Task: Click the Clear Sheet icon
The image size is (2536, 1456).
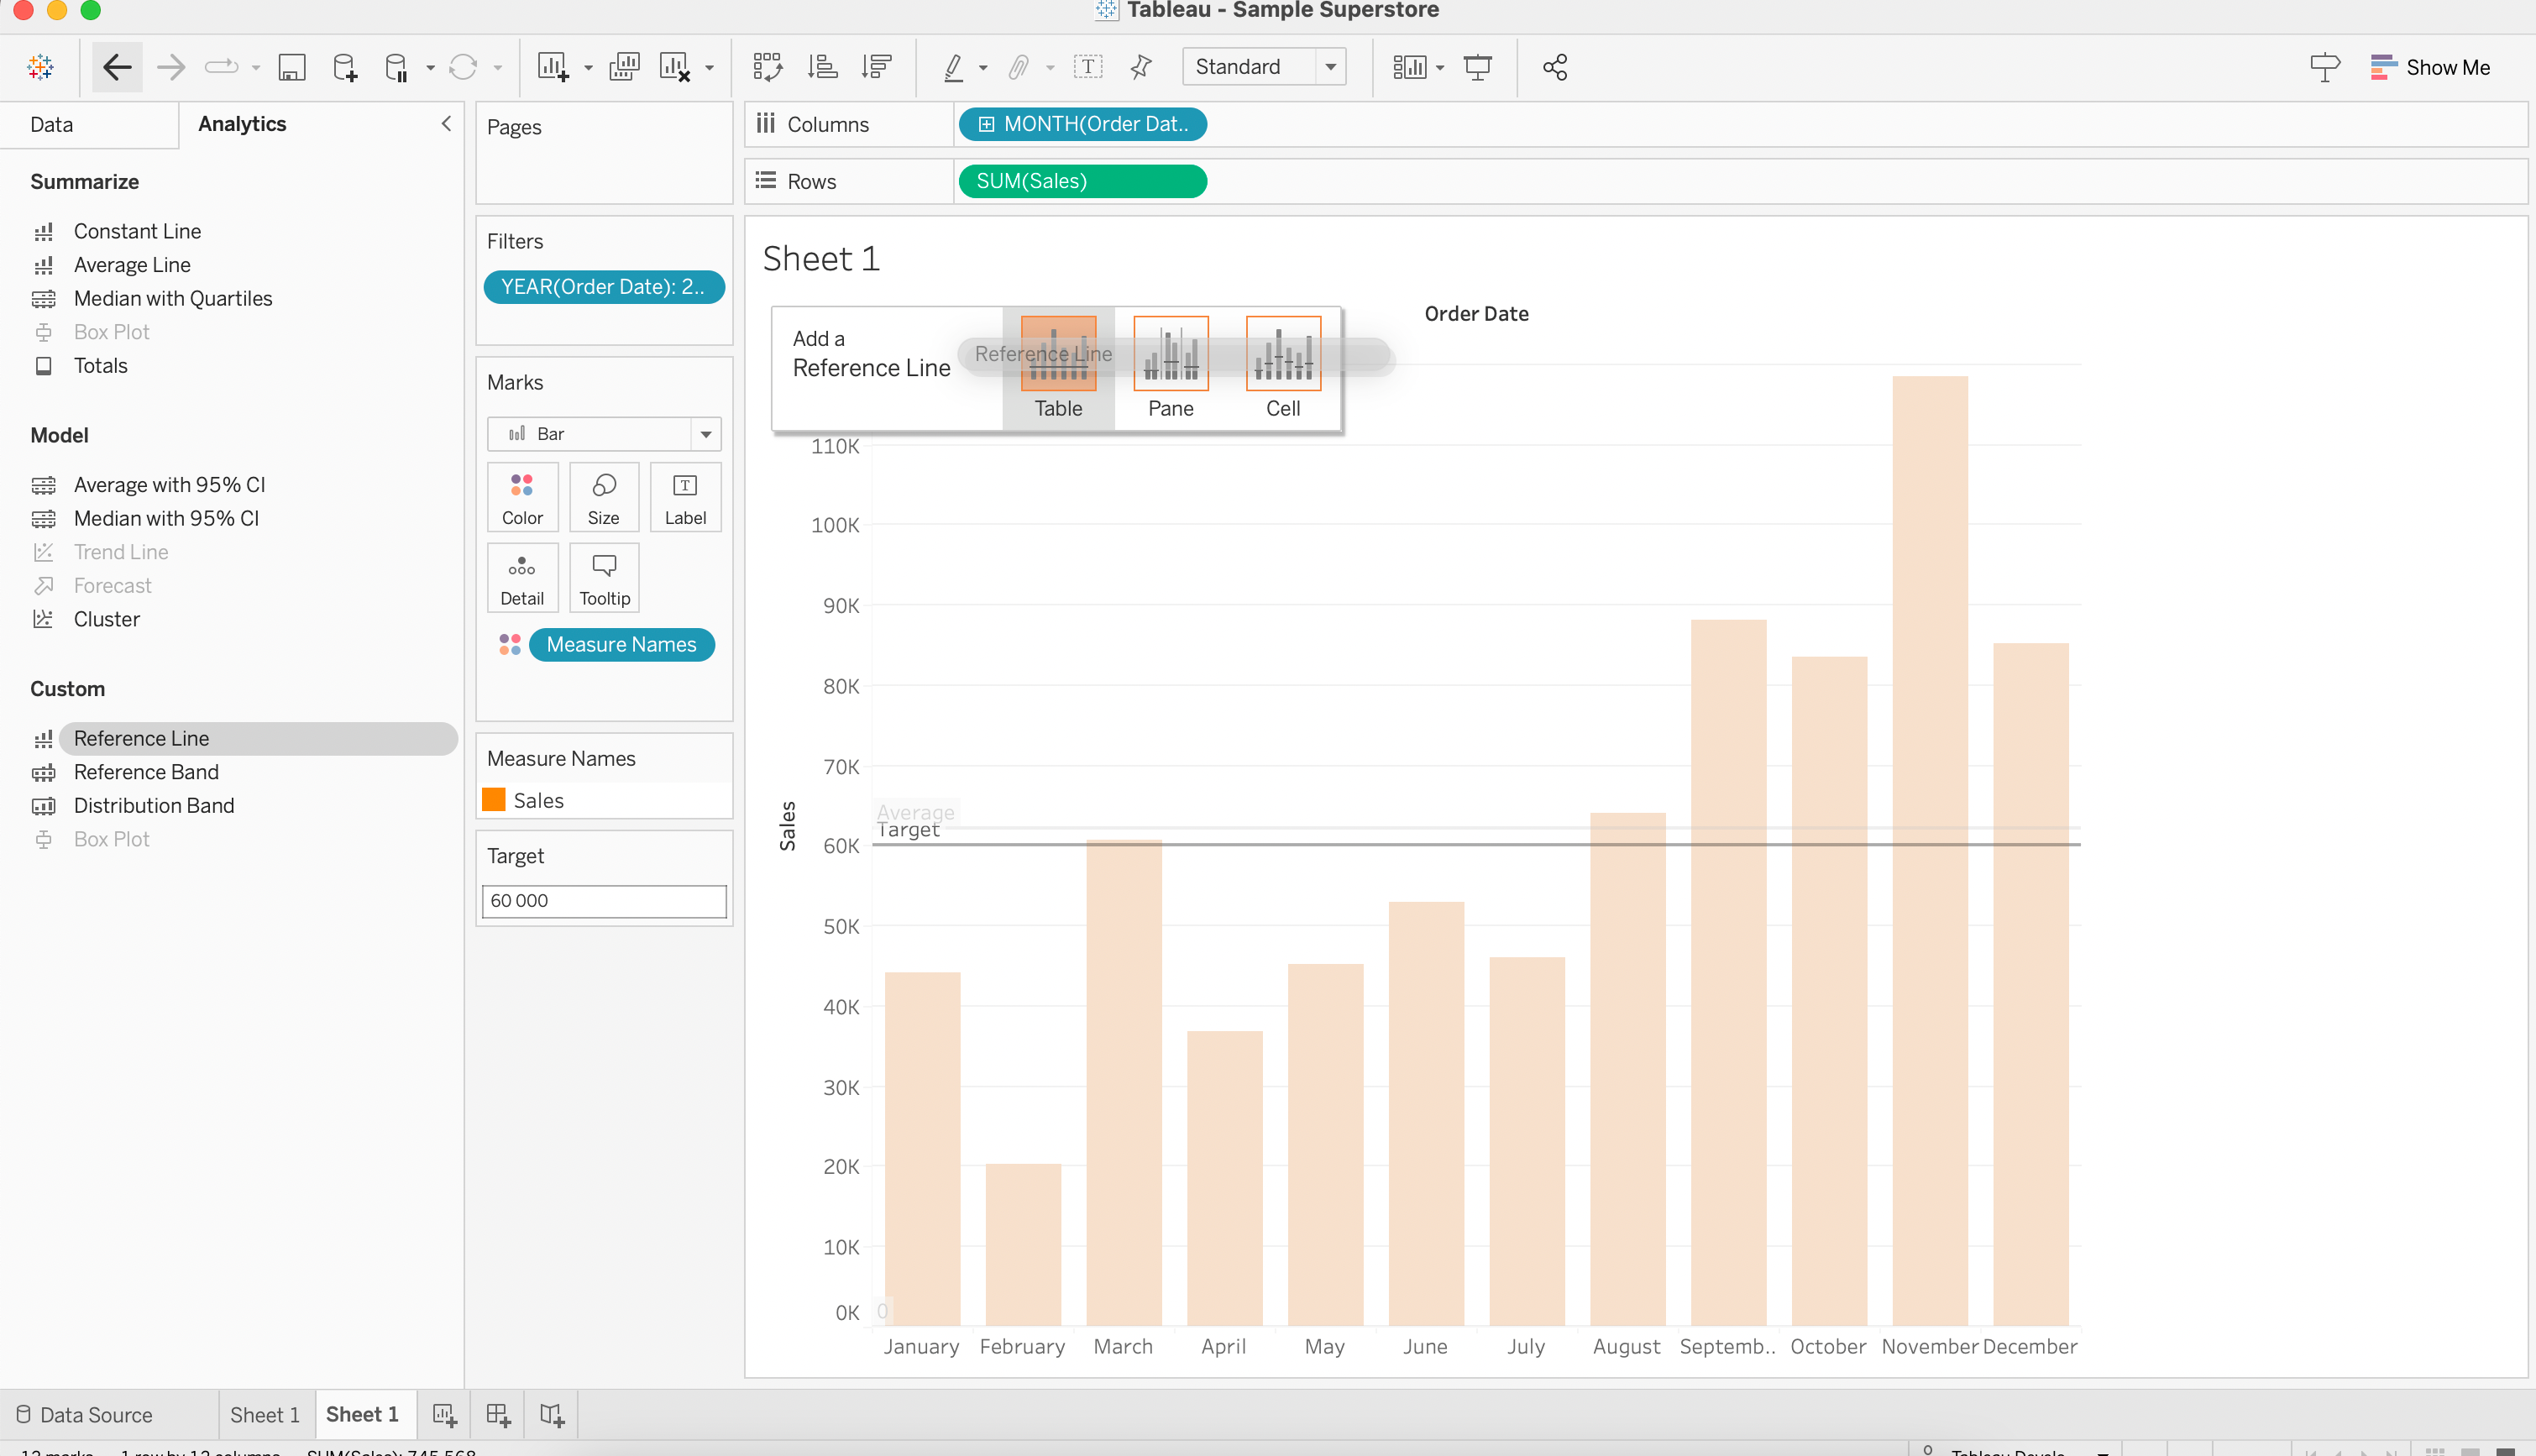Action: 675,67
